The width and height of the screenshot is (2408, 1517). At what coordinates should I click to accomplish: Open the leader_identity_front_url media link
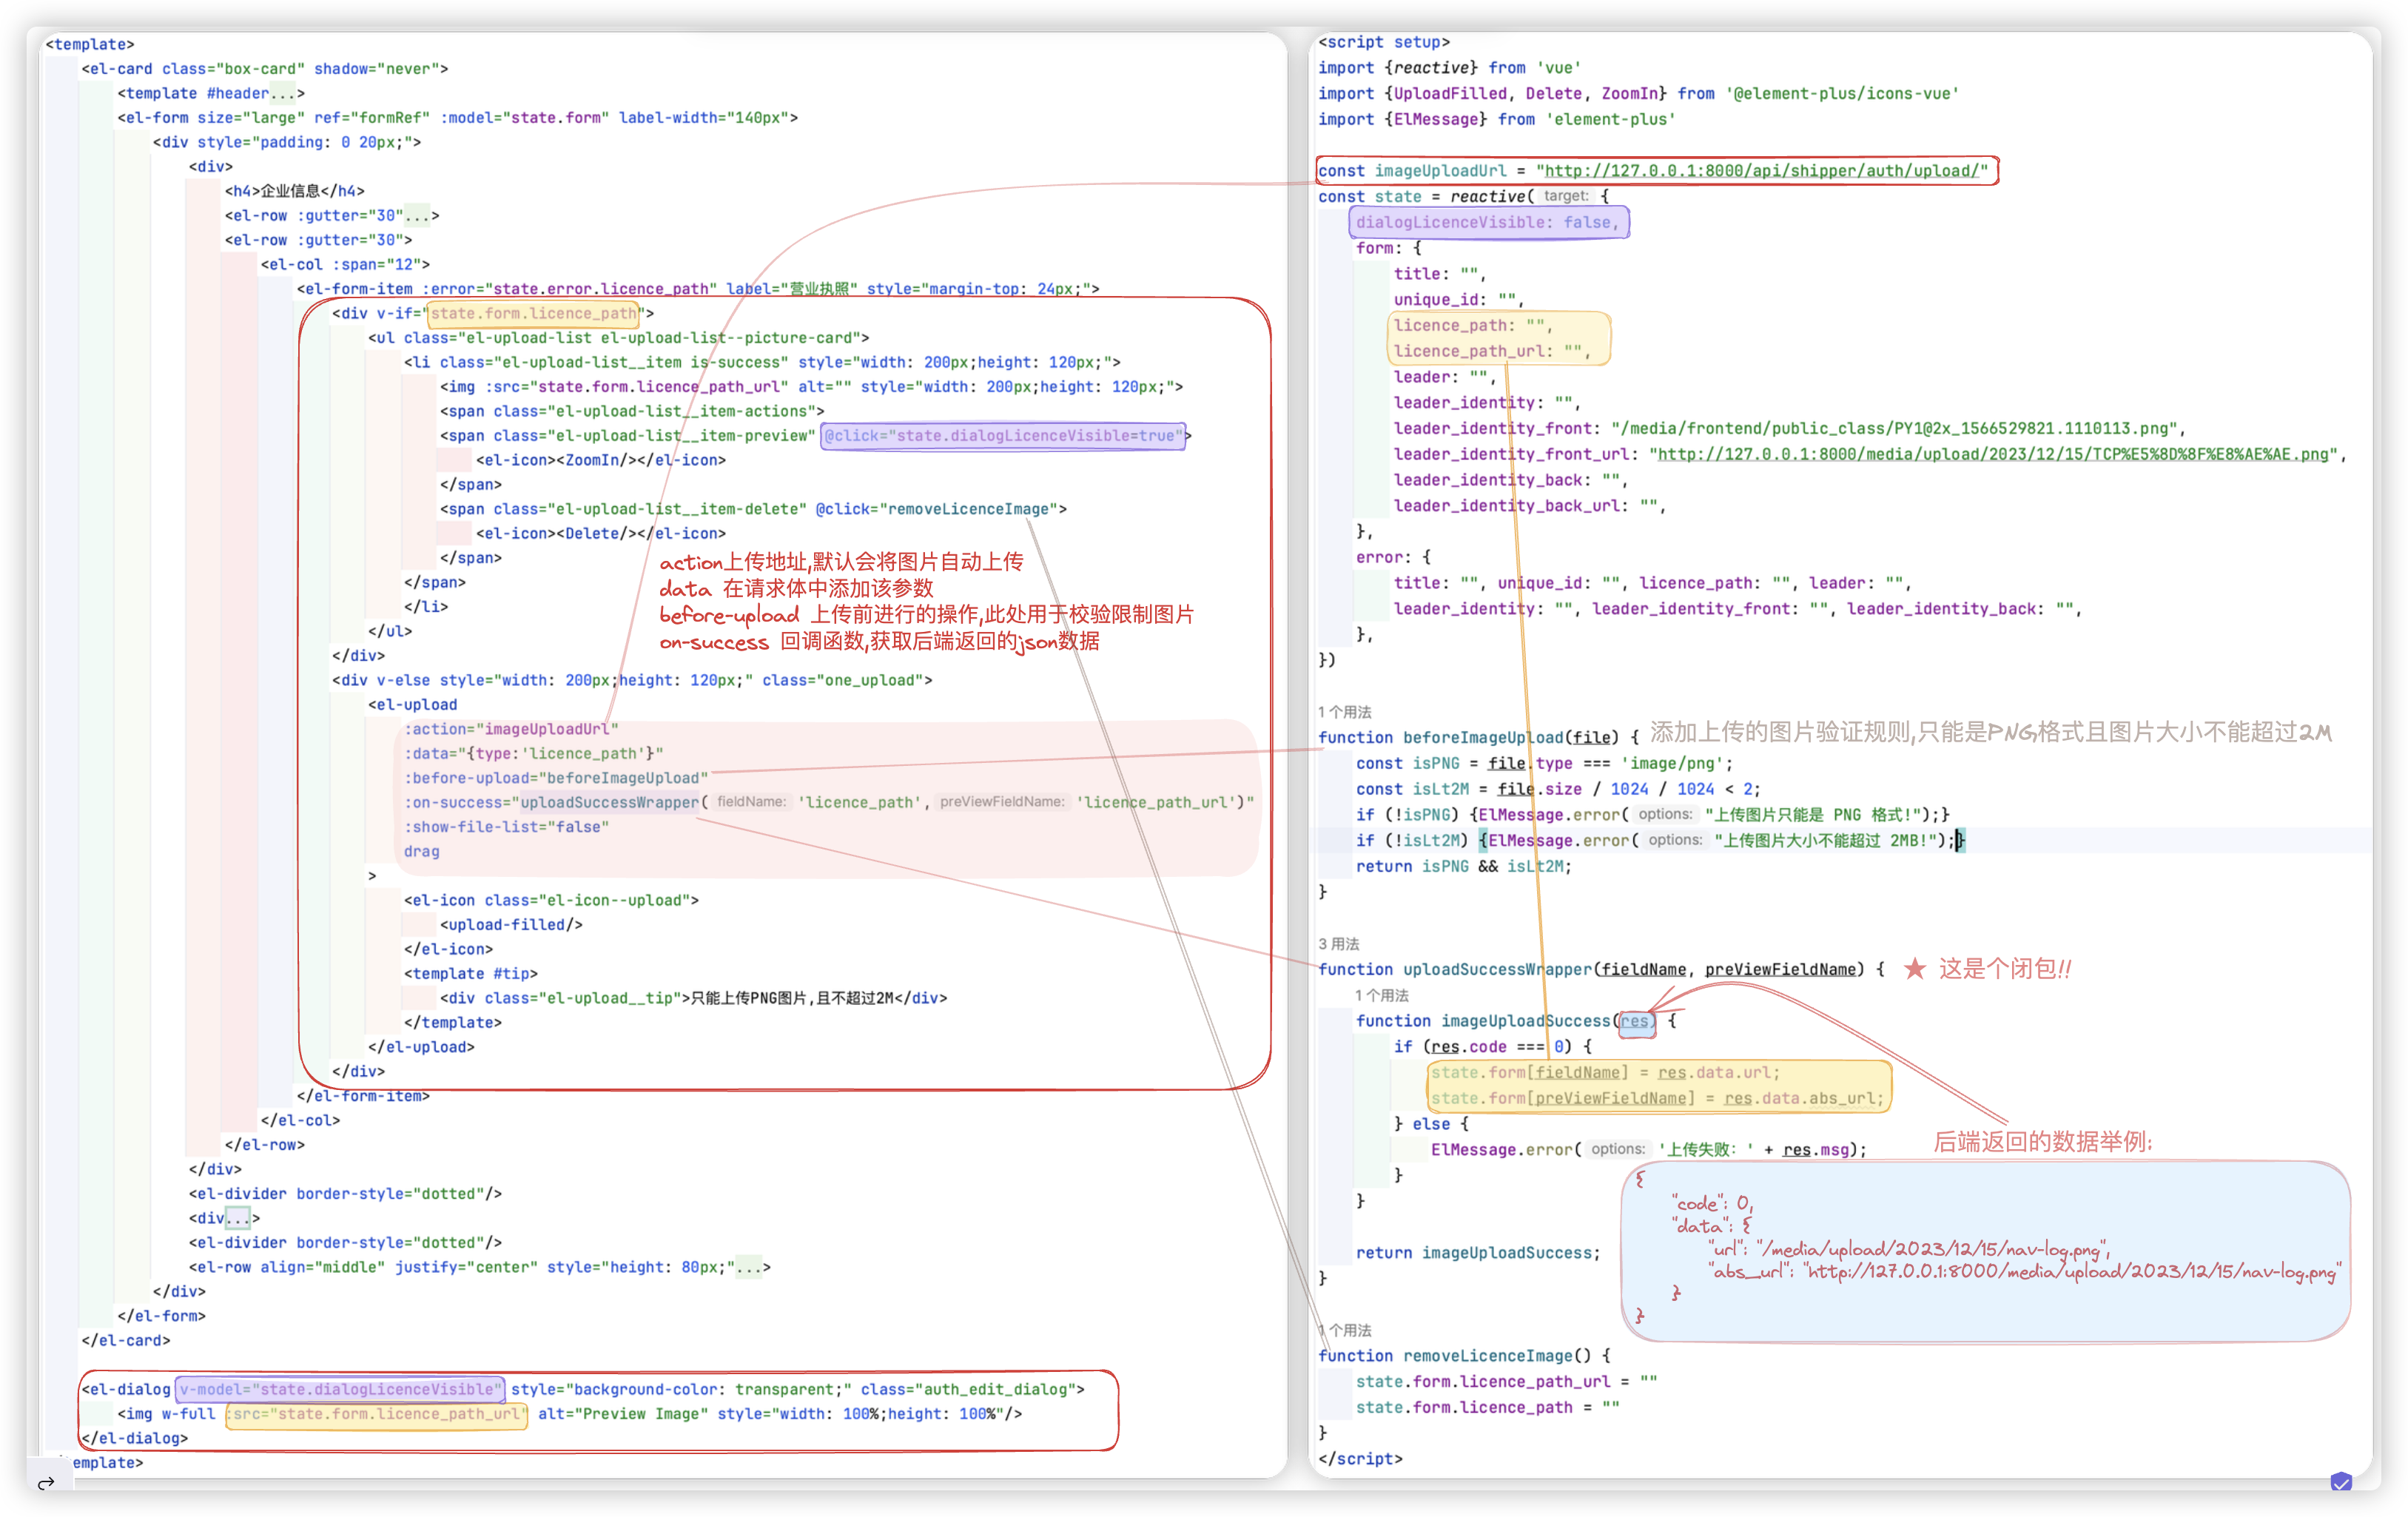1994,454
